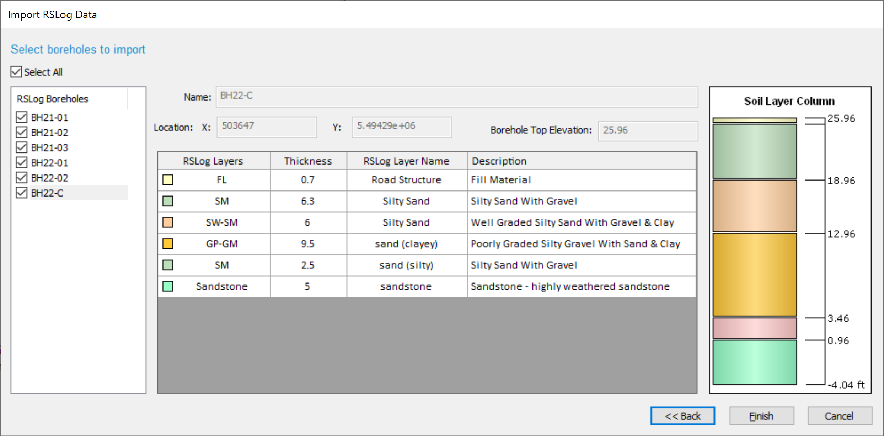Image resolution: width=884 pixels, height=436 pixels.
Task: Cancel the import dialog
Action: pyautogui.click(x=840, y=416)
